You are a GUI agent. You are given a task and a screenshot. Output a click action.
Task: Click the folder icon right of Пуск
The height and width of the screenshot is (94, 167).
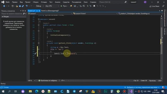71,6
